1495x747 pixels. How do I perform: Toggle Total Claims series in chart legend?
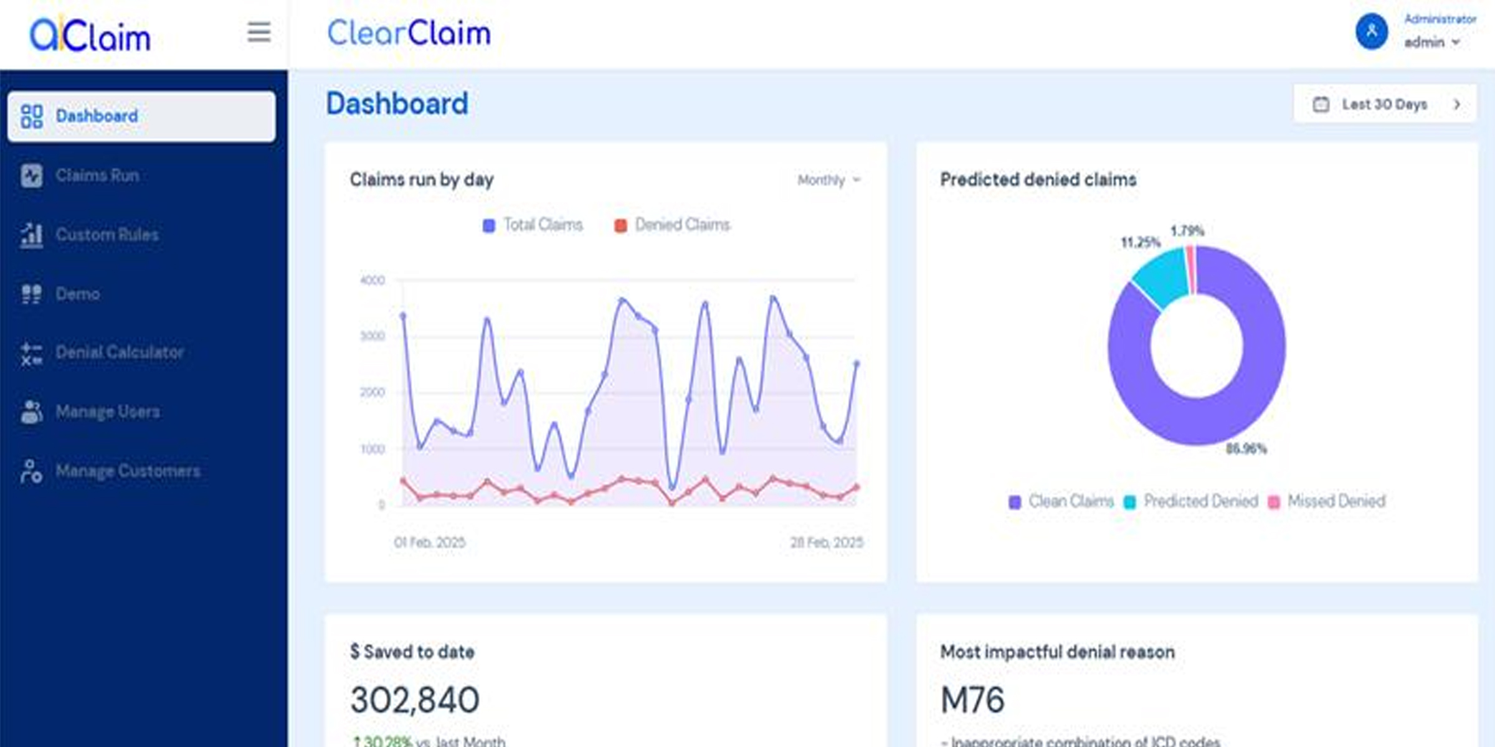point(533,225)
